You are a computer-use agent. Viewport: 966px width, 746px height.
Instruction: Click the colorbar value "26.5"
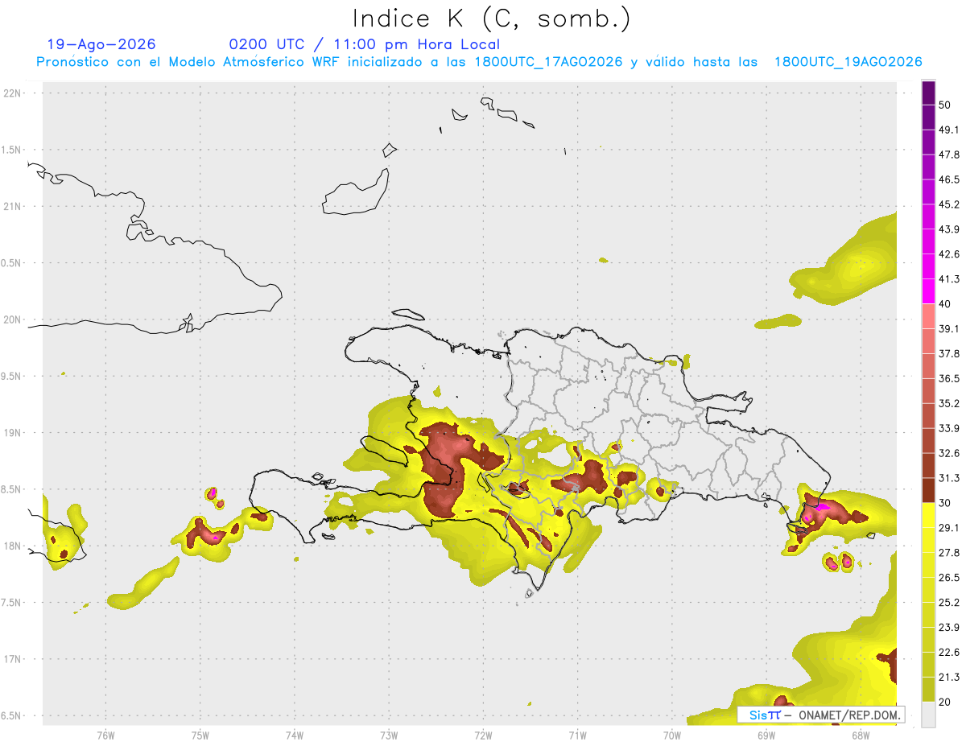[949, 578]
